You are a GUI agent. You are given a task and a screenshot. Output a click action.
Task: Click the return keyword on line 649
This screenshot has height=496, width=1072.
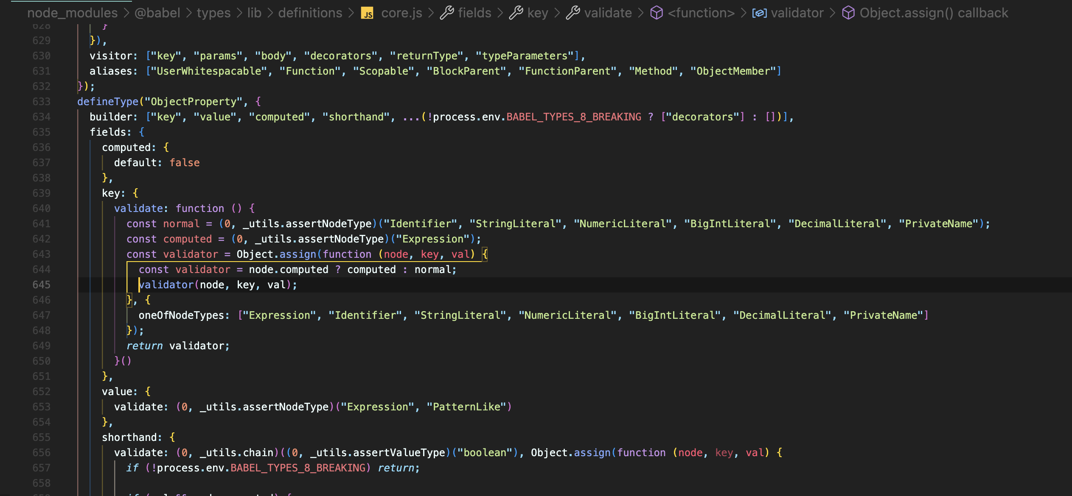144,346
